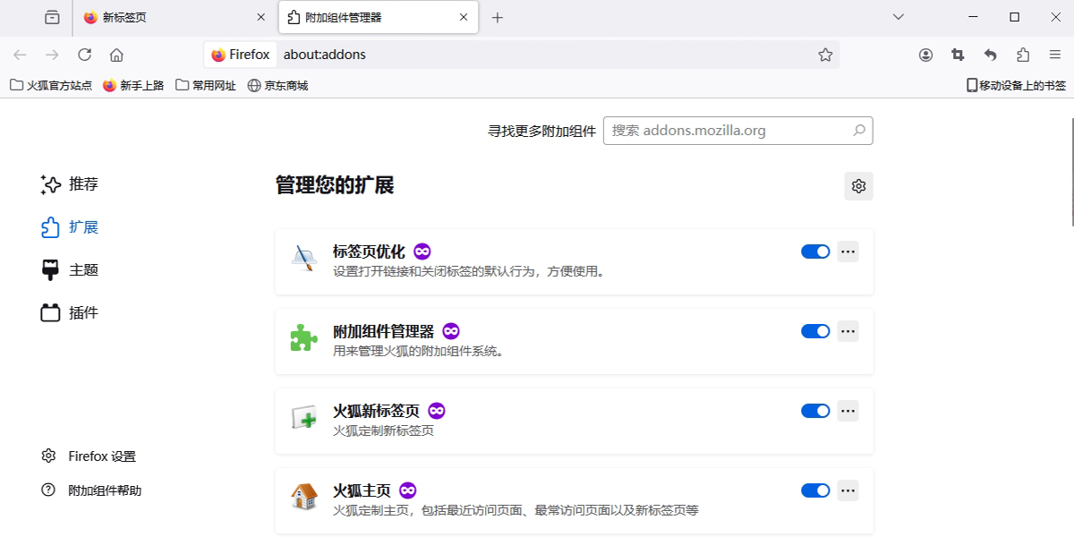The height and width of the screenshot is (537, 1074).
Task: Open the 京东商城 bookmark
Action: pyautogui.click(x=277, y=86)
